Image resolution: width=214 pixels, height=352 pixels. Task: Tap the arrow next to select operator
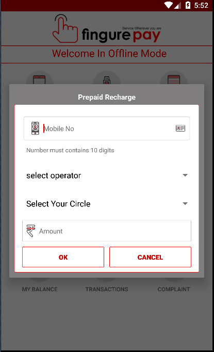click(x=185, y=175)
